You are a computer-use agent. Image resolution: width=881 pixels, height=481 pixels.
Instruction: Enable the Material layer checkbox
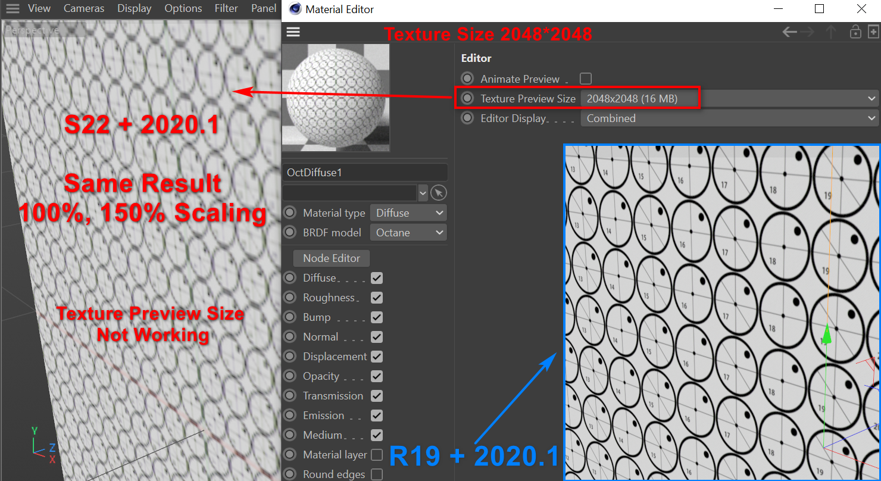click(377, 455)
